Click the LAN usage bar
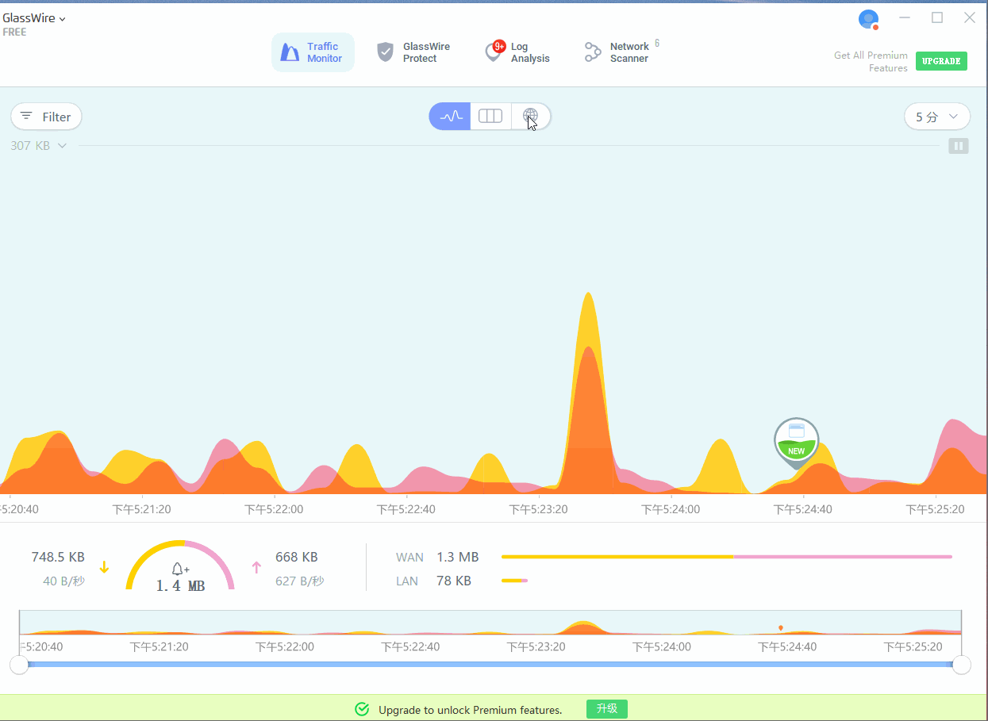Screen dimensions: 988x721 coord(514,581)
